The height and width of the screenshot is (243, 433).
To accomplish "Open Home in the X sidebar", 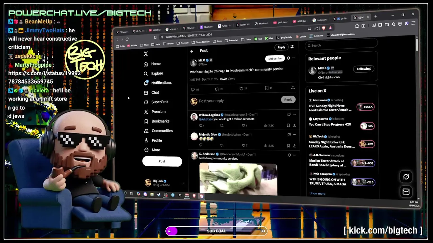I will click(x=152, y=64).
